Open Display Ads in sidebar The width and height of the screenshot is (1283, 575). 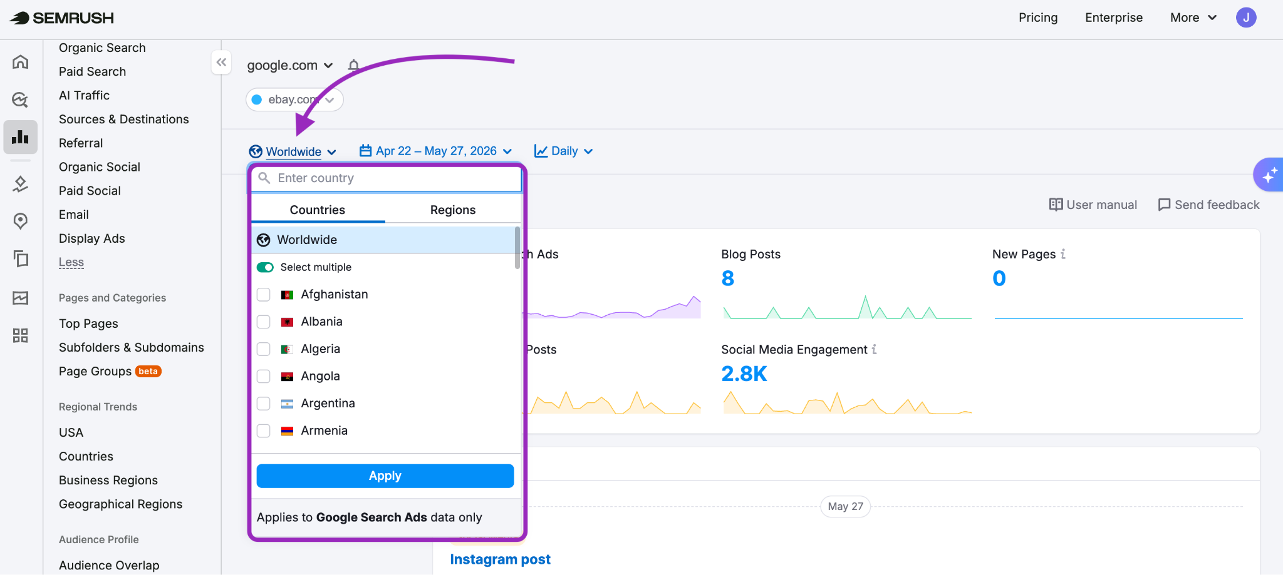tap(92, 238)
